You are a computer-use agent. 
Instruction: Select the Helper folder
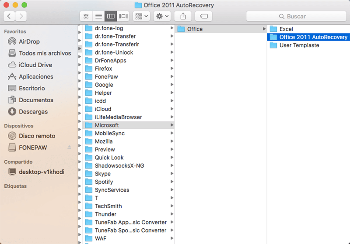click(128, 93)
